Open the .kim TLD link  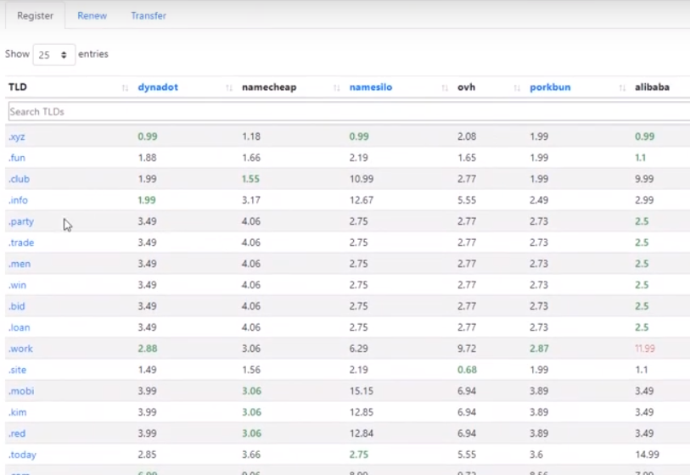click(18, 412)
